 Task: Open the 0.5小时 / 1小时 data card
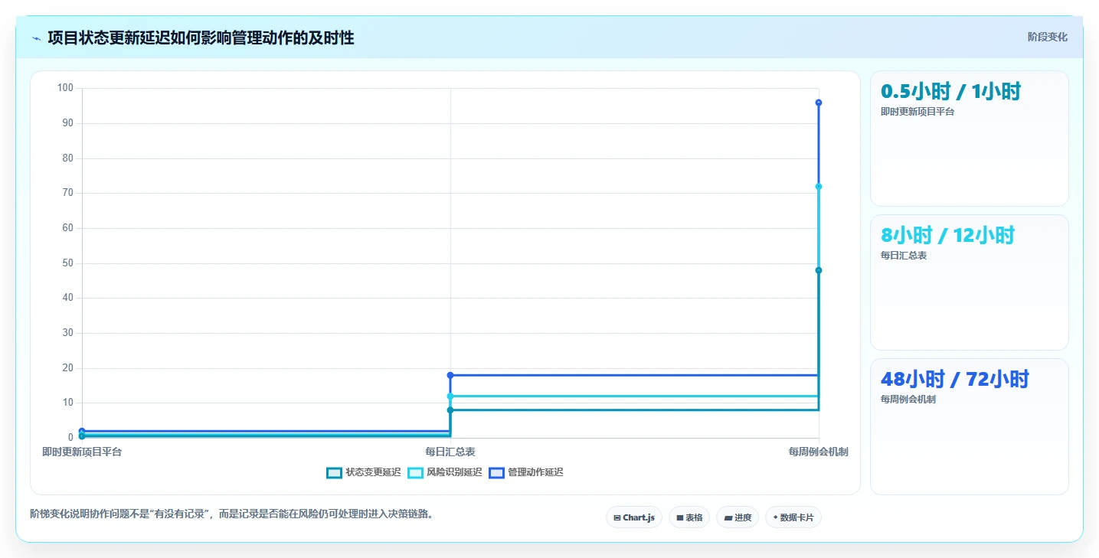click(x=970, y=139)
